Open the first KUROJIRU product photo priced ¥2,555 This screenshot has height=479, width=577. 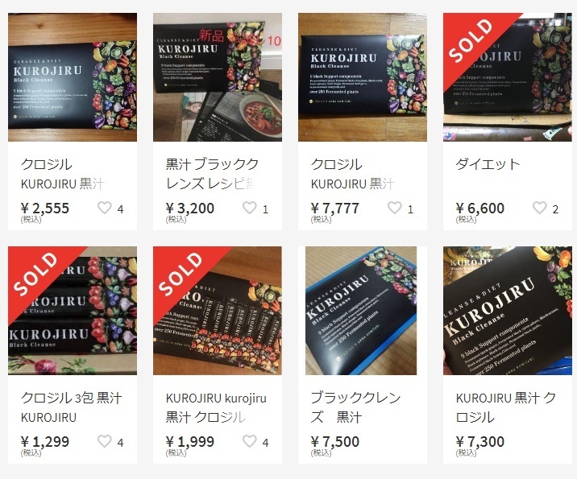73,77
